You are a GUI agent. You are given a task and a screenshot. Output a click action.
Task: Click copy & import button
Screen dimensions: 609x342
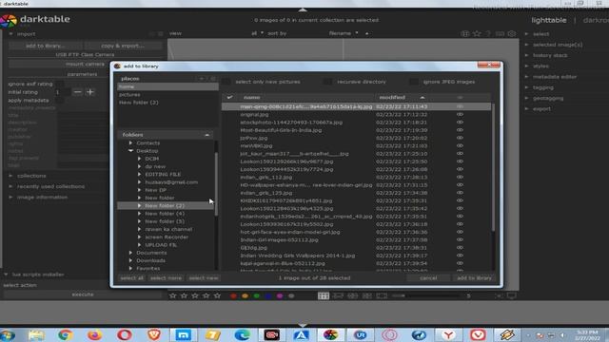click(123, 46)
